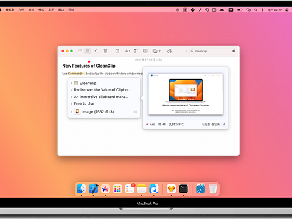Select the Free to Use entry
Viewport: 292px width, 219px height.
(104, 103)
